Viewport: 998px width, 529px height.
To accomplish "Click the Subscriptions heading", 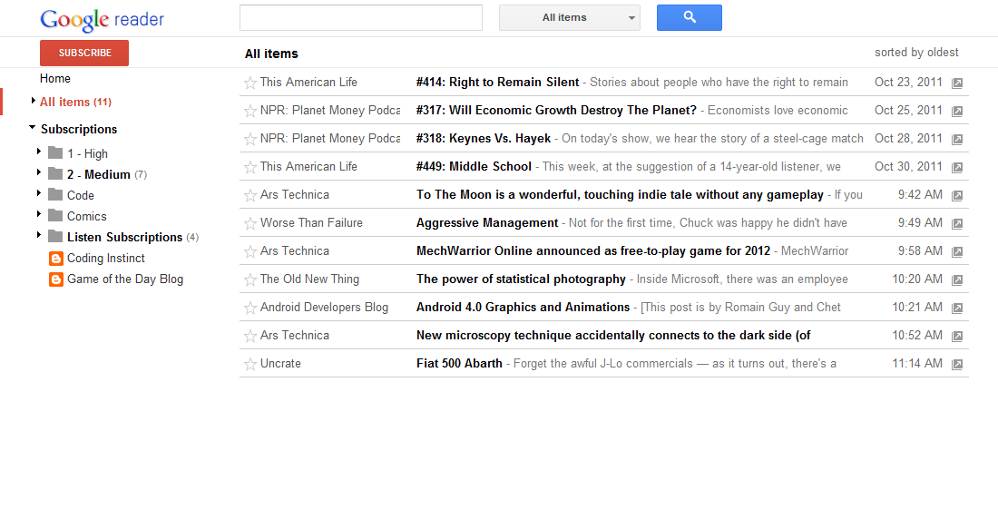I will [79, 129].
